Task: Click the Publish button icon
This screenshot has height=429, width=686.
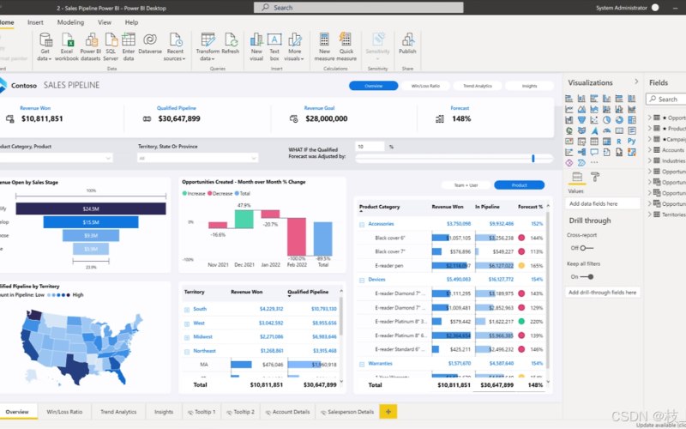Action: tap(408, 39)
